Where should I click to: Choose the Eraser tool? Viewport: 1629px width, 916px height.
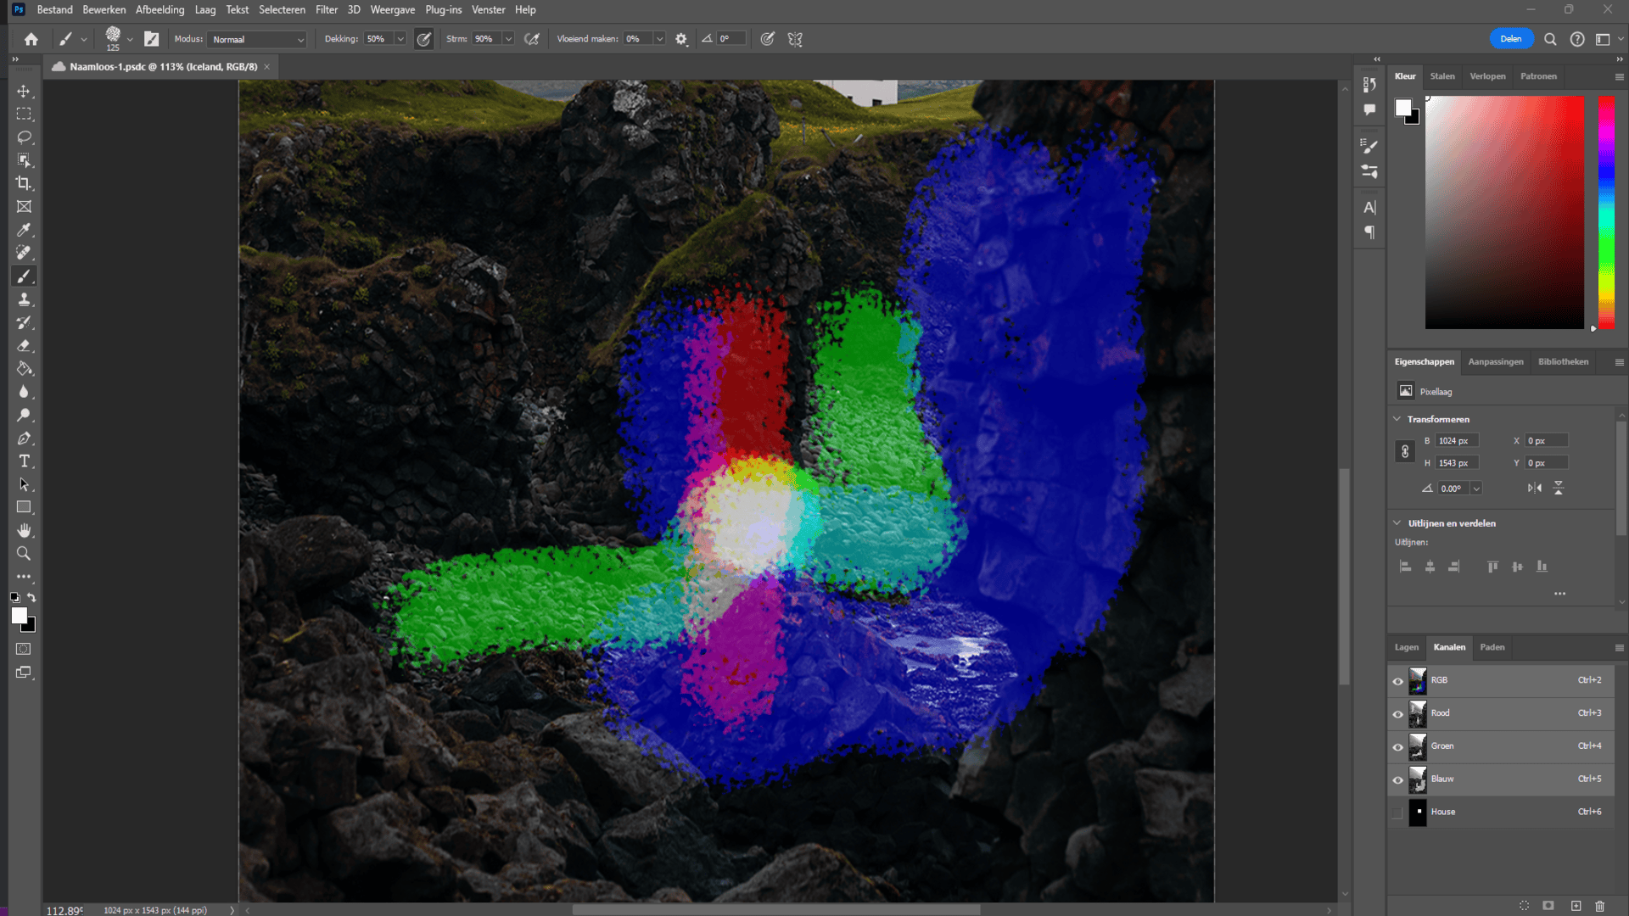(x=24, y=346)
